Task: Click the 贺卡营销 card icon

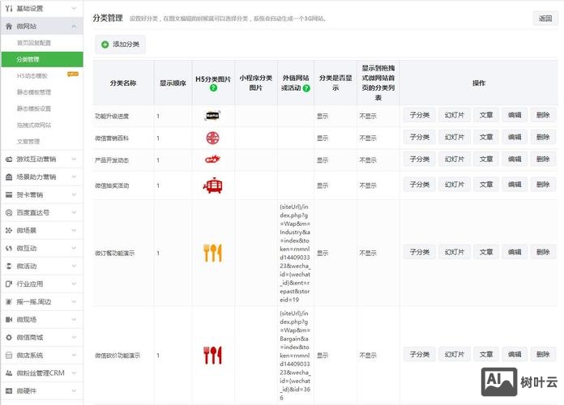Action: point(9,194)
